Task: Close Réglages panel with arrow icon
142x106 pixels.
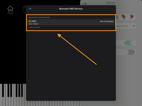Action: point(84,4)
